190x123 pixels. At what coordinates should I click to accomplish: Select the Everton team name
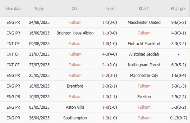[x=144, y=97]
